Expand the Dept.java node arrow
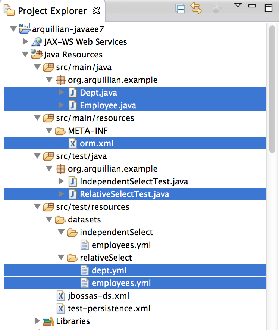The image size is (279, 330). 61,92
